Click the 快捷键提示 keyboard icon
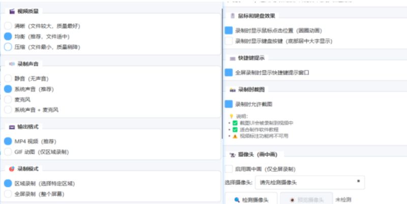The width and height of the screenshot is (407, 204). (x=232, y=58)
